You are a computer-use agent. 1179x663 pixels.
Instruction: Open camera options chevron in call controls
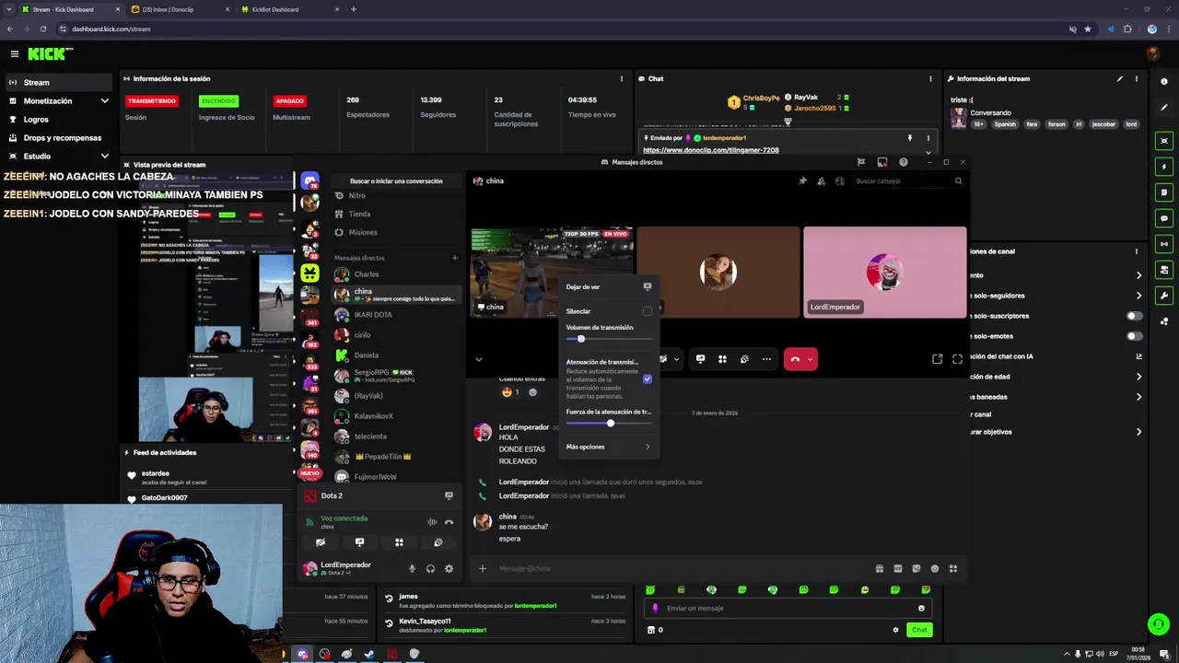(x=676, y=359)
